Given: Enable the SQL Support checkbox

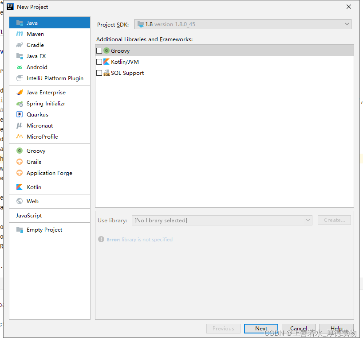Looking at the screenshot, I should click(99, 73).
